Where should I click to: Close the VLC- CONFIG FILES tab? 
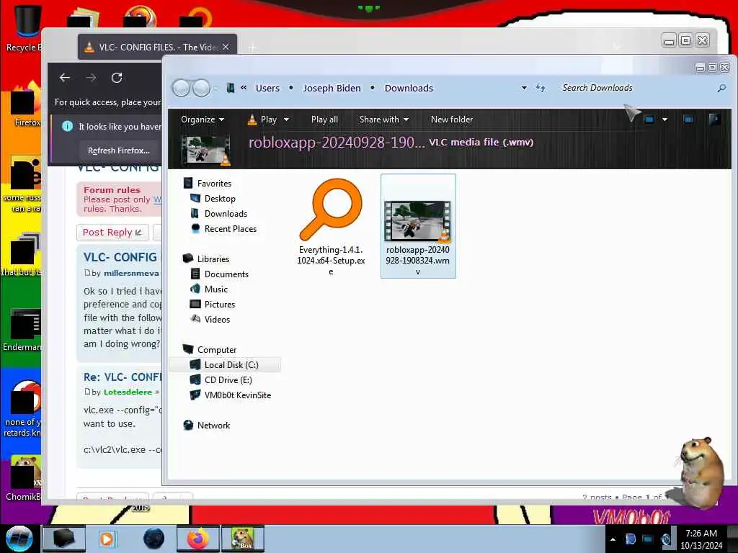pyautogui.click(x=226, y=47)
